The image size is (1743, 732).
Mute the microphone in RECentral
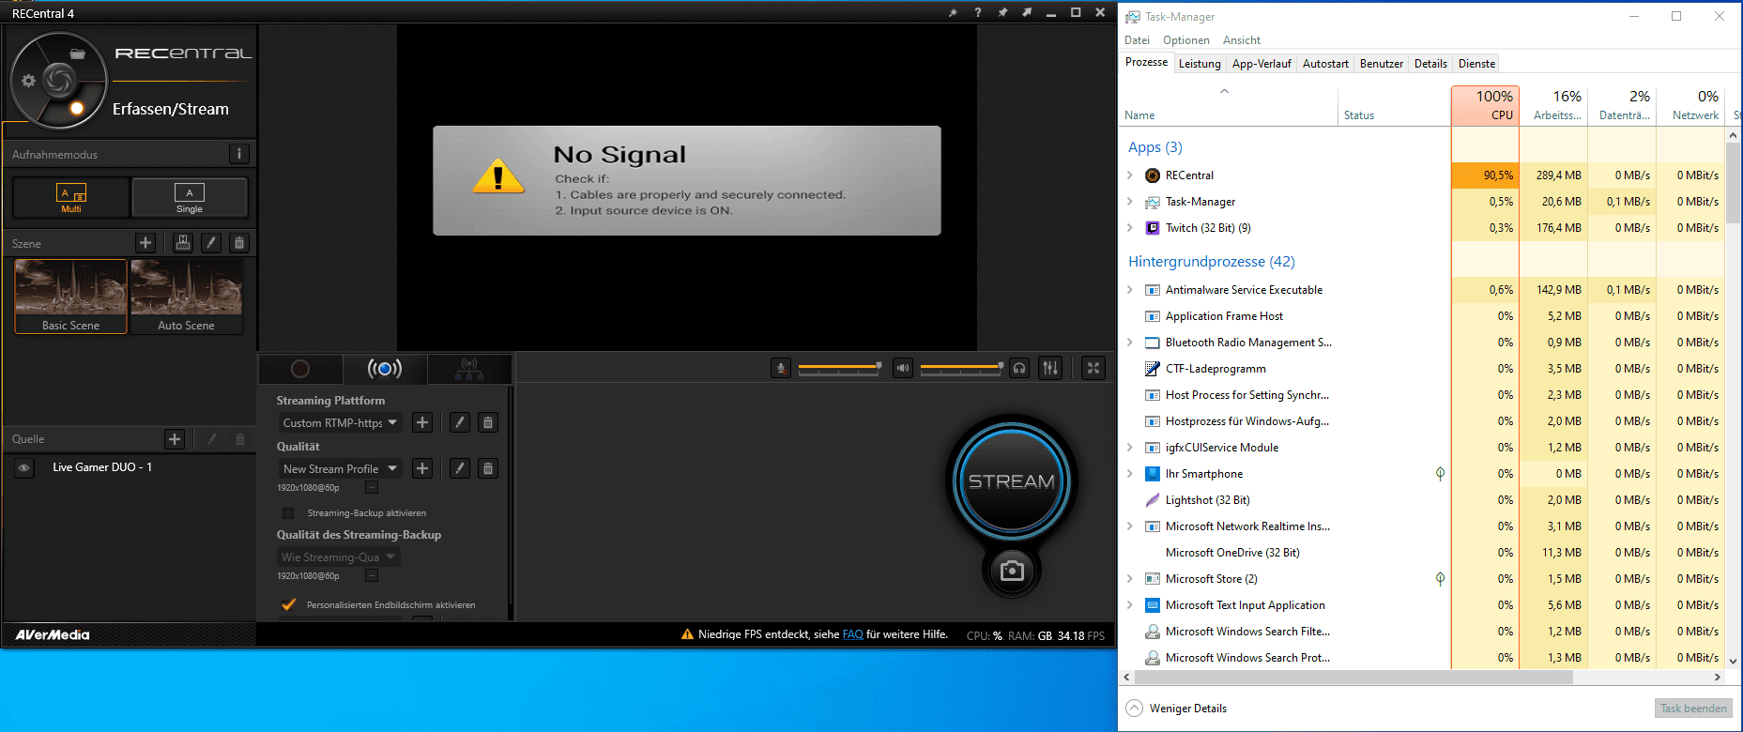[781, 368]
